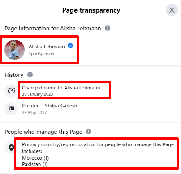Viewport: 181px width, 174px height.
Task: Click the Page transparency title
Action: point(91,10)
